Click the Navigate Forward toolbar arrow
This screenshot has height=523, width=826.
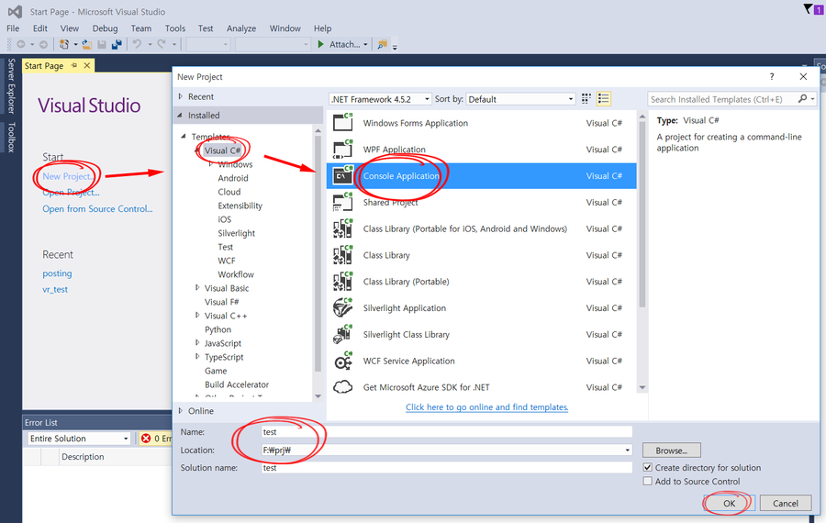(43, 45)
